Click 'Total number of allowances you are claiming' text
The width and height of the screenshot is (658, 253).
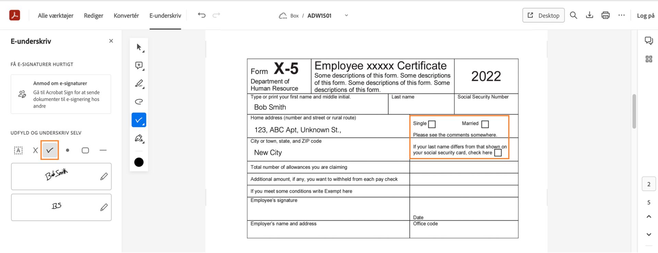(x=299, y=167)
